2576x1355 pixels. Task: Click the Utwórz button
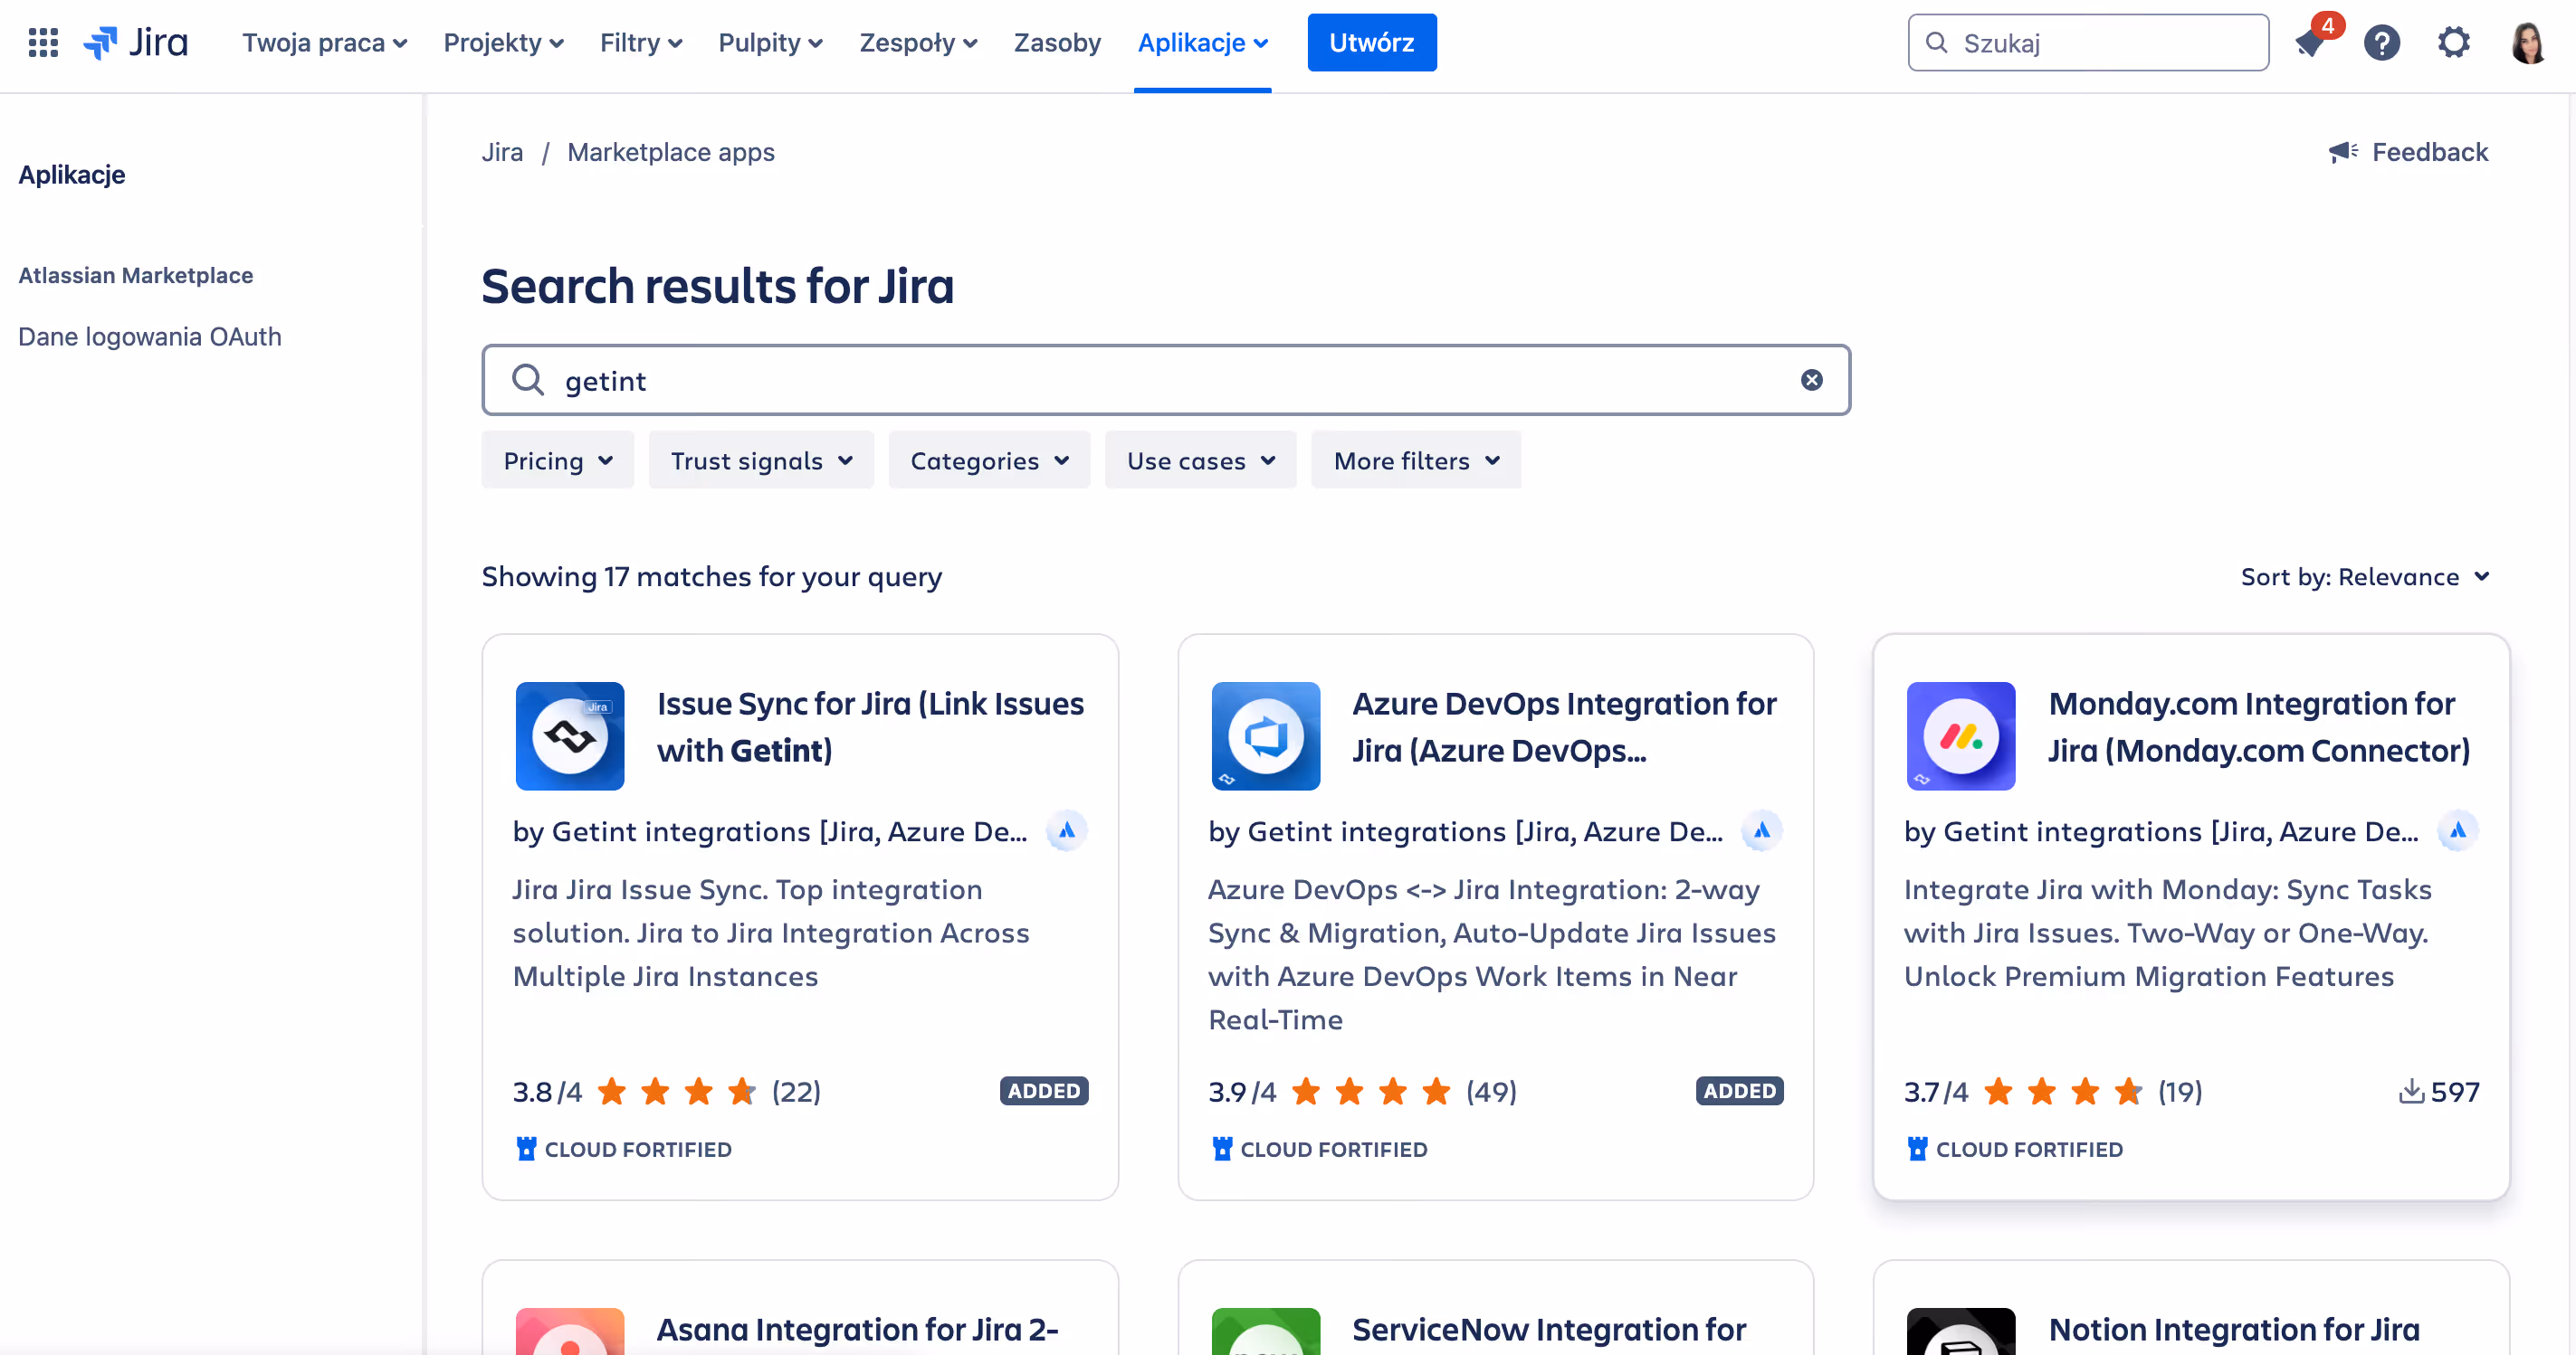[x=1371, y=43]
